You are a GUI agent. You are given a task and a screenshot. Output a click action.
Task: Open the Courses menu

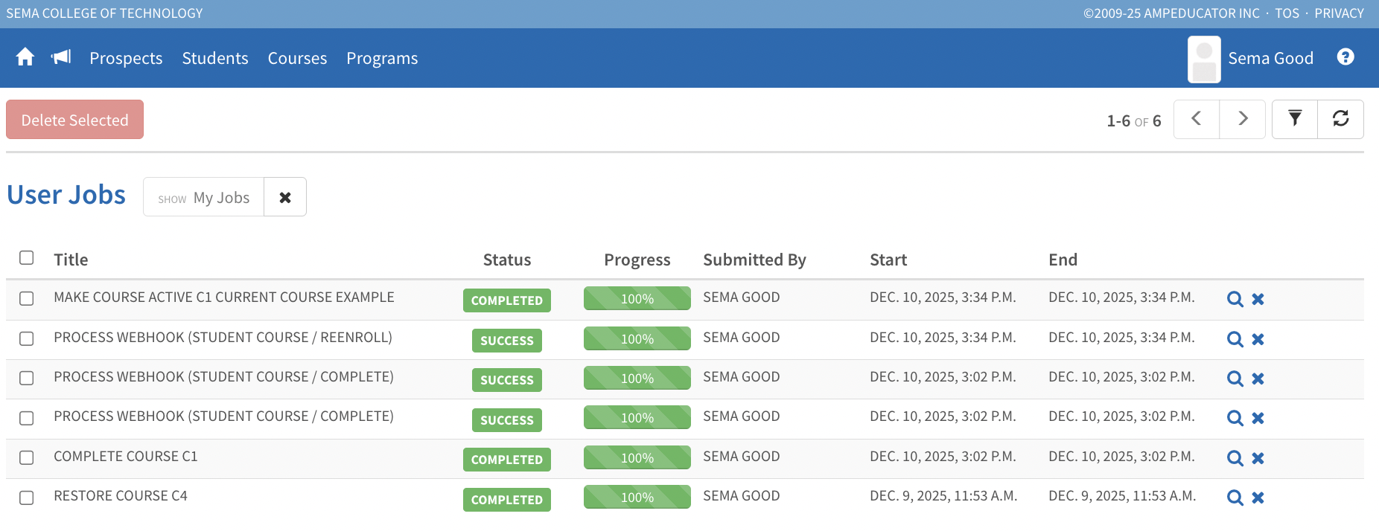pyautogui.click(x=297, y=58)
